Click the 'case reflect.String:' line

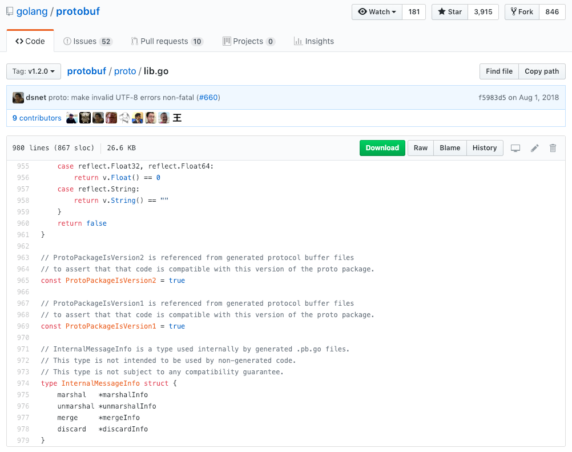point(99,189)
